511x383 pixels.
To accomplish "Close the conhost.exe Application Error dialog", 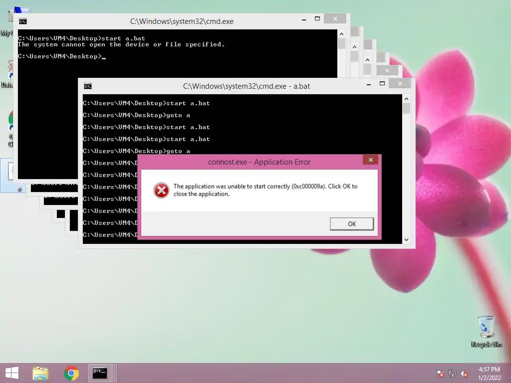I will pos(371,160).
